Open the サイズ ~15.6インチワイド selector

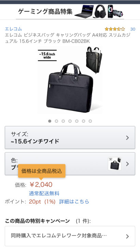pyautogui.click(x=70, y=138)
